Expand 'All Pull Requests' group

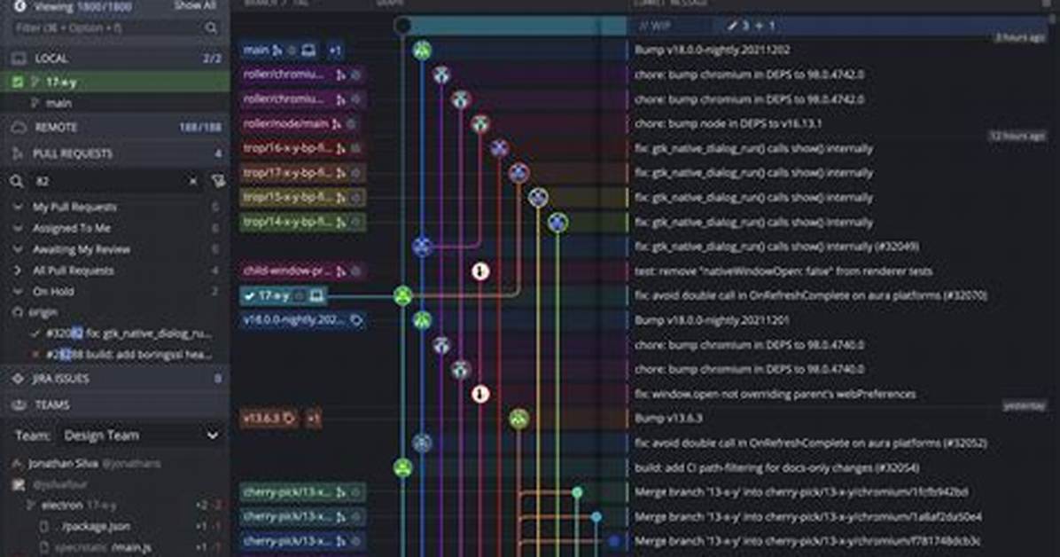click(x=19, y=271)
